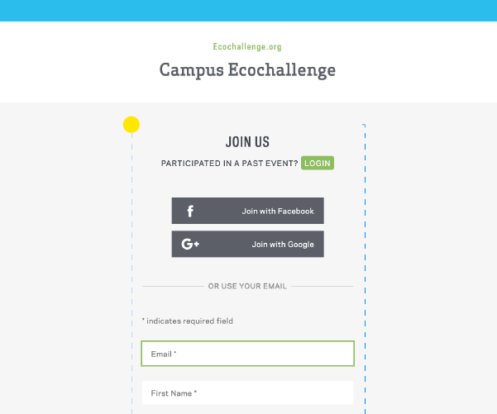
Task: Click the small blue corner marker above the form
Action: pyautogui.click(x=364, y=126)
